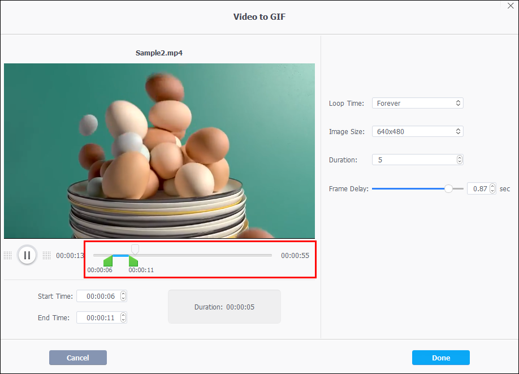
Task: Open the Image Size dropdown
Action: click(417, 131)
